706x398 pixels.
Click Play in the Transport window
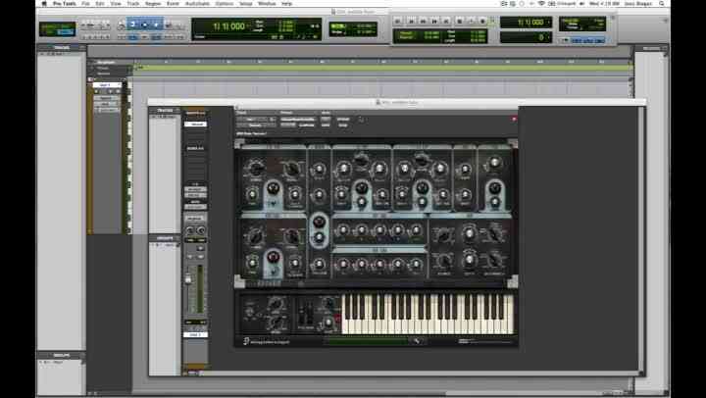click(471, 21)
